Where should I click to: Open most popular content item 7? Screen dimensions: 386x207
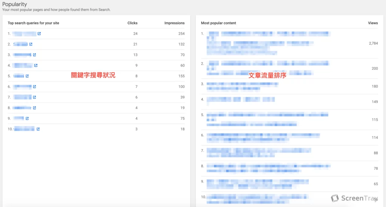(x=259, y=153)
